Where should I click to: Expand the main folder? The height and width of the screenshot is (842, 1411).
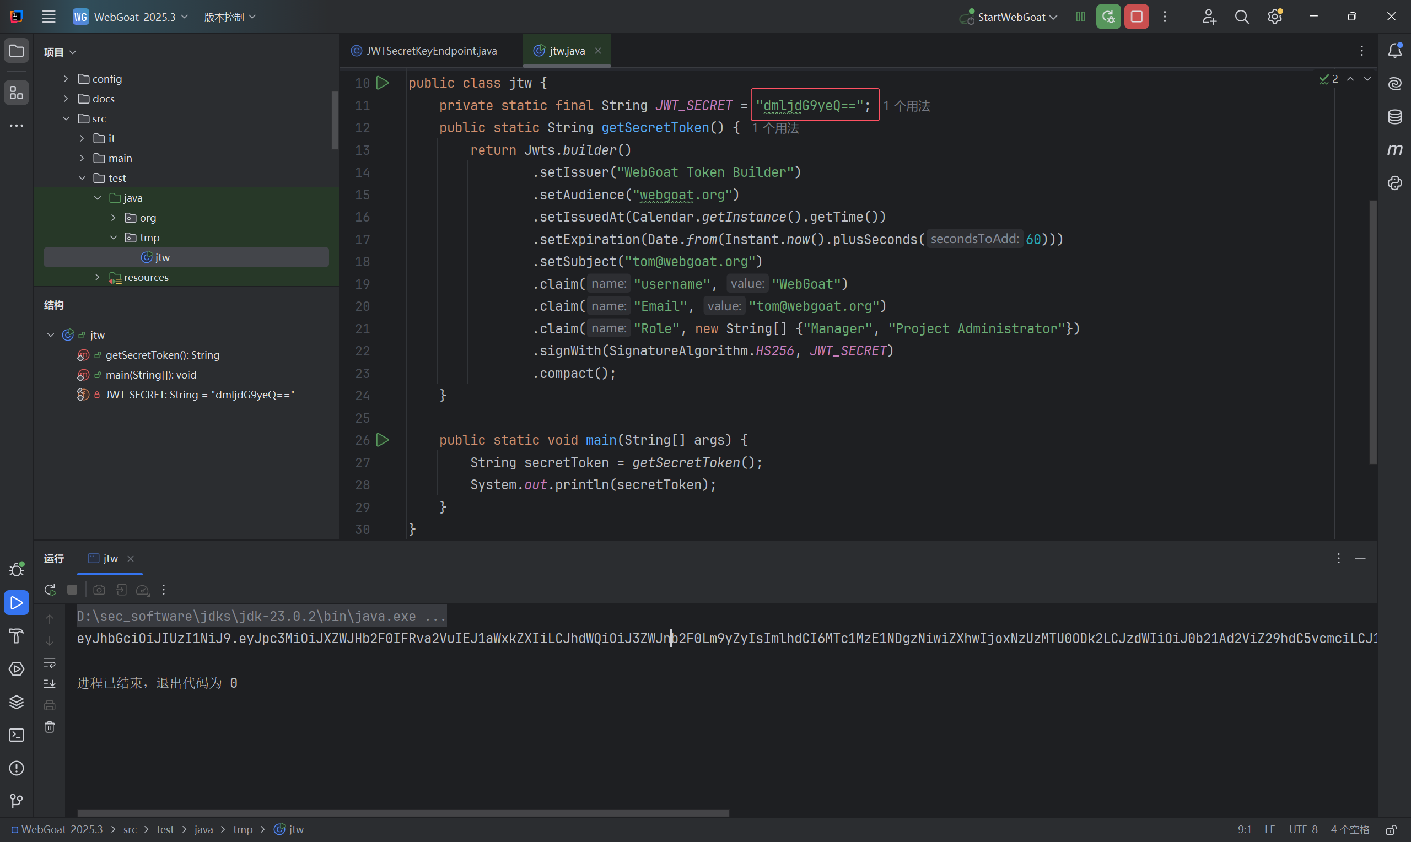click(x=82, y=158)
